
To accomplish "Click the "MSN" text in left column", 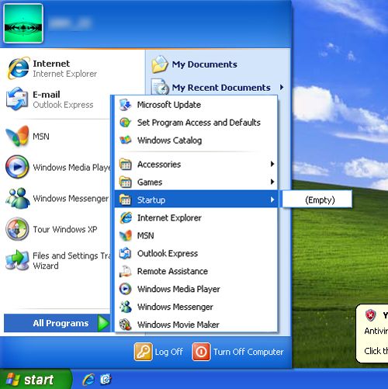I will [41, 137].
